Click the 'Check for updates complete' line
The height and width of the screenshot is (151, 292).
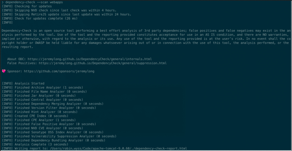pyautogui.click(x=40, y=19)
